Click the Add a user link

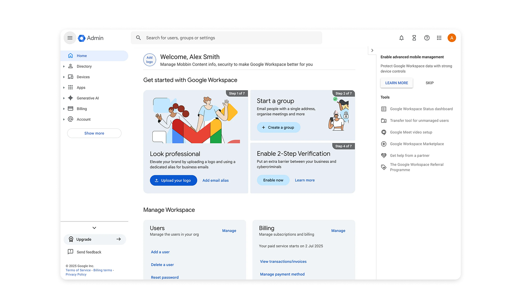coord(160,252)
